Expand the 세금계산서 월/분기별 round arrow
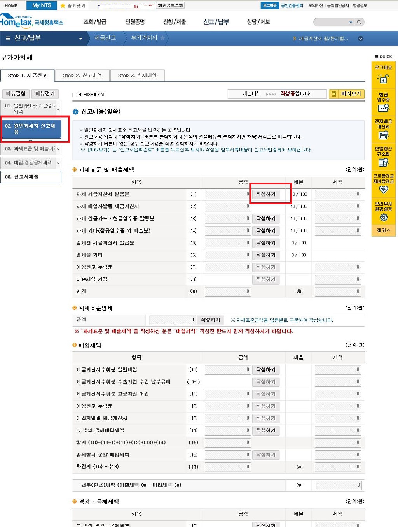The image size is (398, 527). pos(360,39)
